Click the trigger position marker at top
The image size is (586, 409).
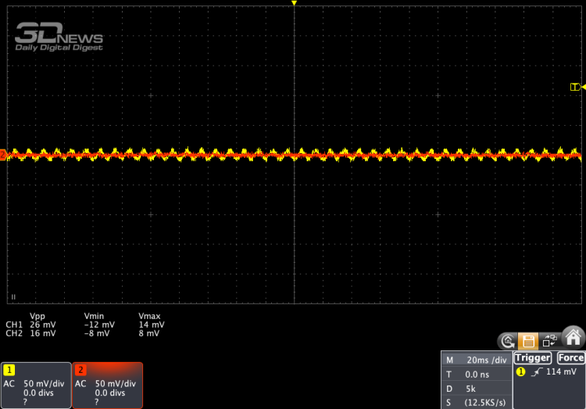(294, 4)
